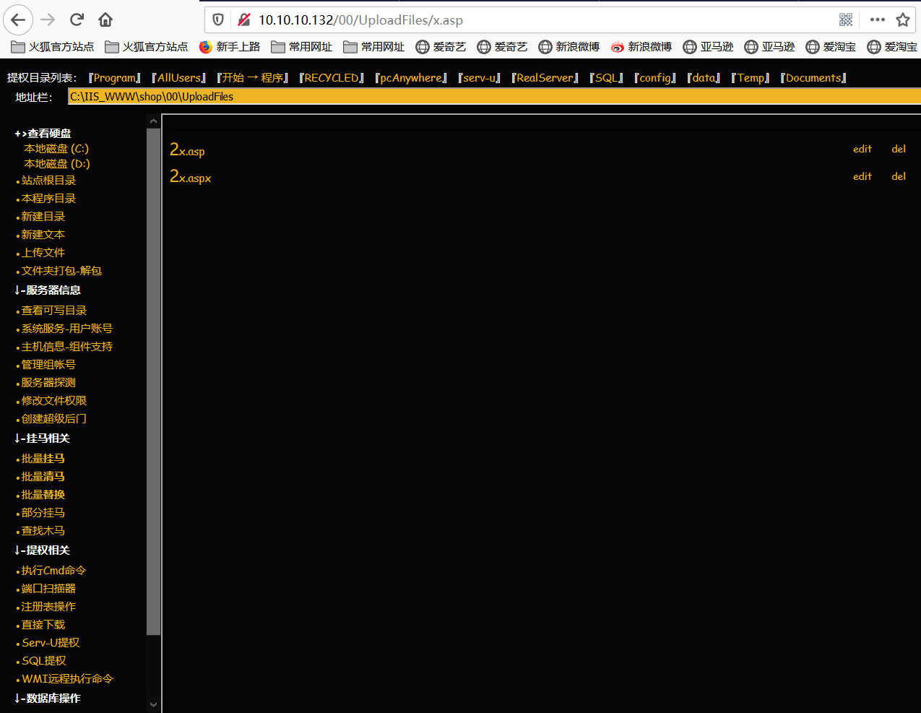Select 文件夹打包-解包 sidebar item
Viewport: 921px width, 713px height.
(61, 271)
